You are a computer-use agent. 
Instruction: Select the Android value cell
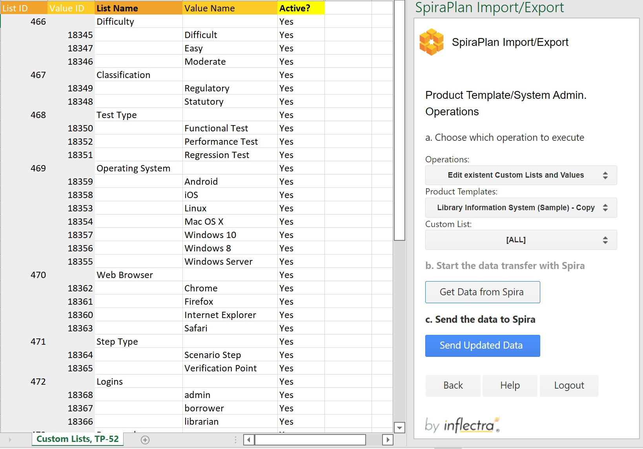tap(230, 182)
